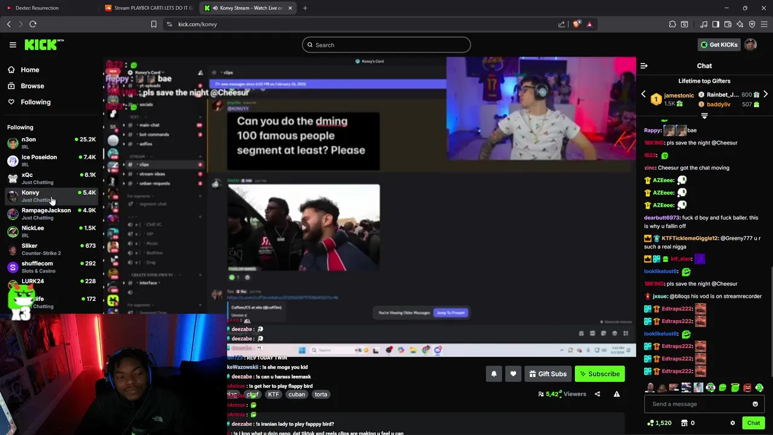This screenshot has height=435, width=773.
Task: Open Silker's Counter-Strike 2 channel
Action: [51, 249]
